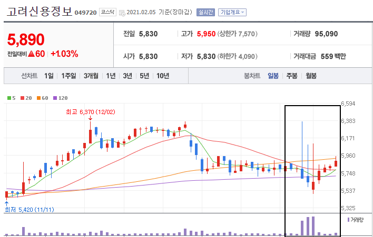
Task: Click the current price 5,890
Action: [26, 39]
